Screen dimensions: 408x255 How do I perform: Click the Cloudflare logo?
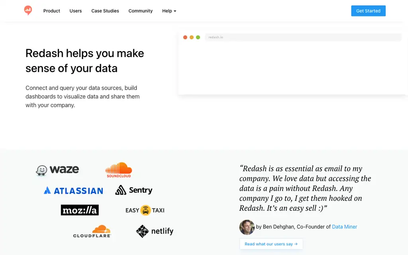[92, 231]
